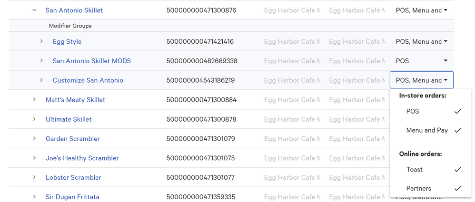Viewport: 475px width, 202px height.
Task: Open POS dropdown for San Antonio Skillet MODS
Action: pos(421,61)
